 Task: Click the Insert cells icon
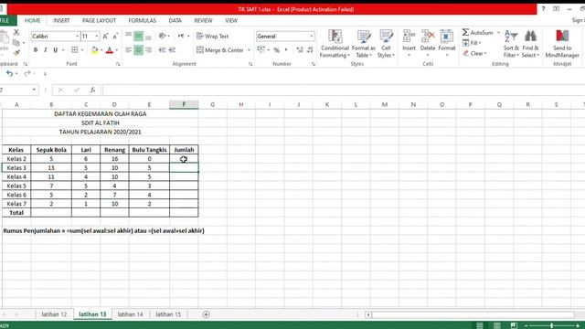[x=409, y=37]
